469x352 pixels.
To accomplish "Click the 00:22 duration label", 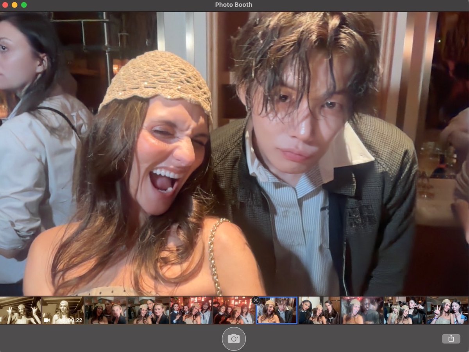I will click(75, 320).
